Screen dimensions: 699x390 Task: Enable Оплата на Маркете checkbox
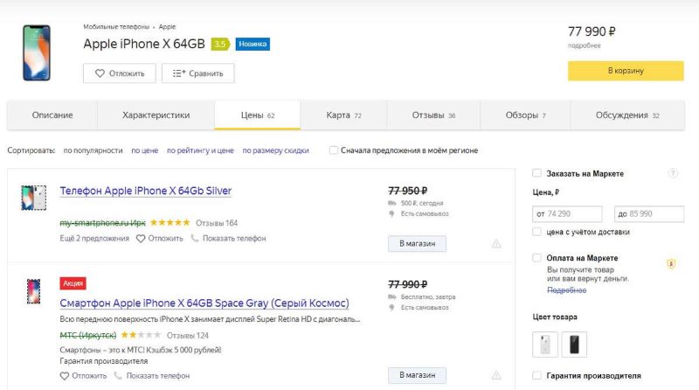click(536, 257)
